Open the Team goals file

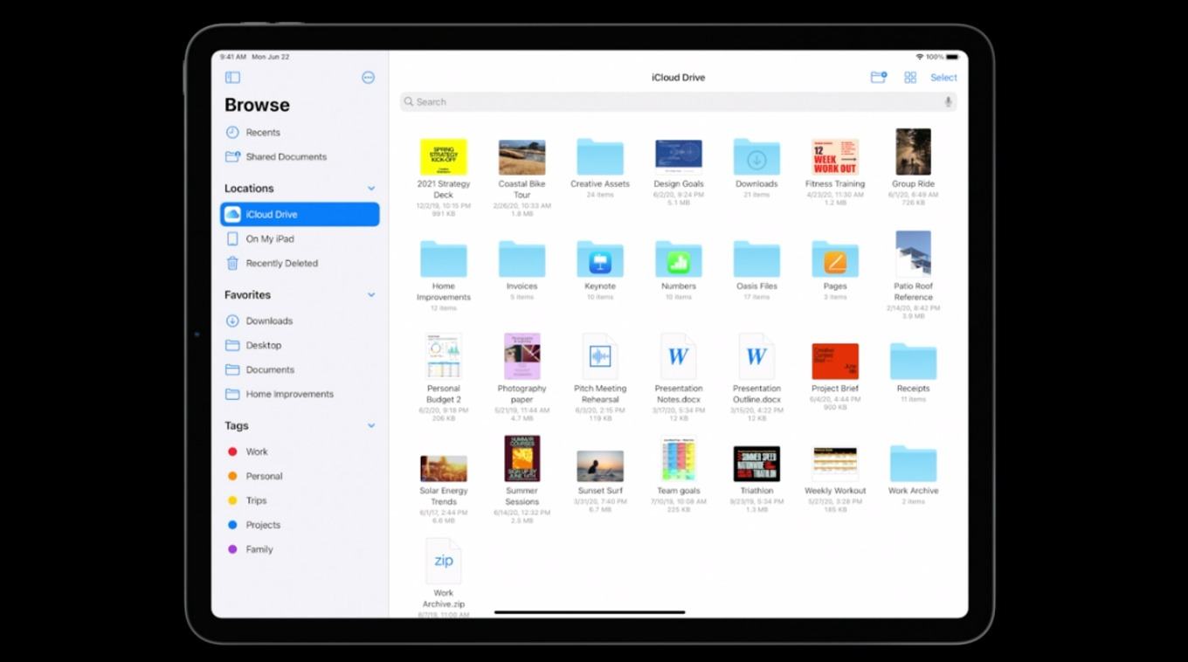(x=679, y=459)
